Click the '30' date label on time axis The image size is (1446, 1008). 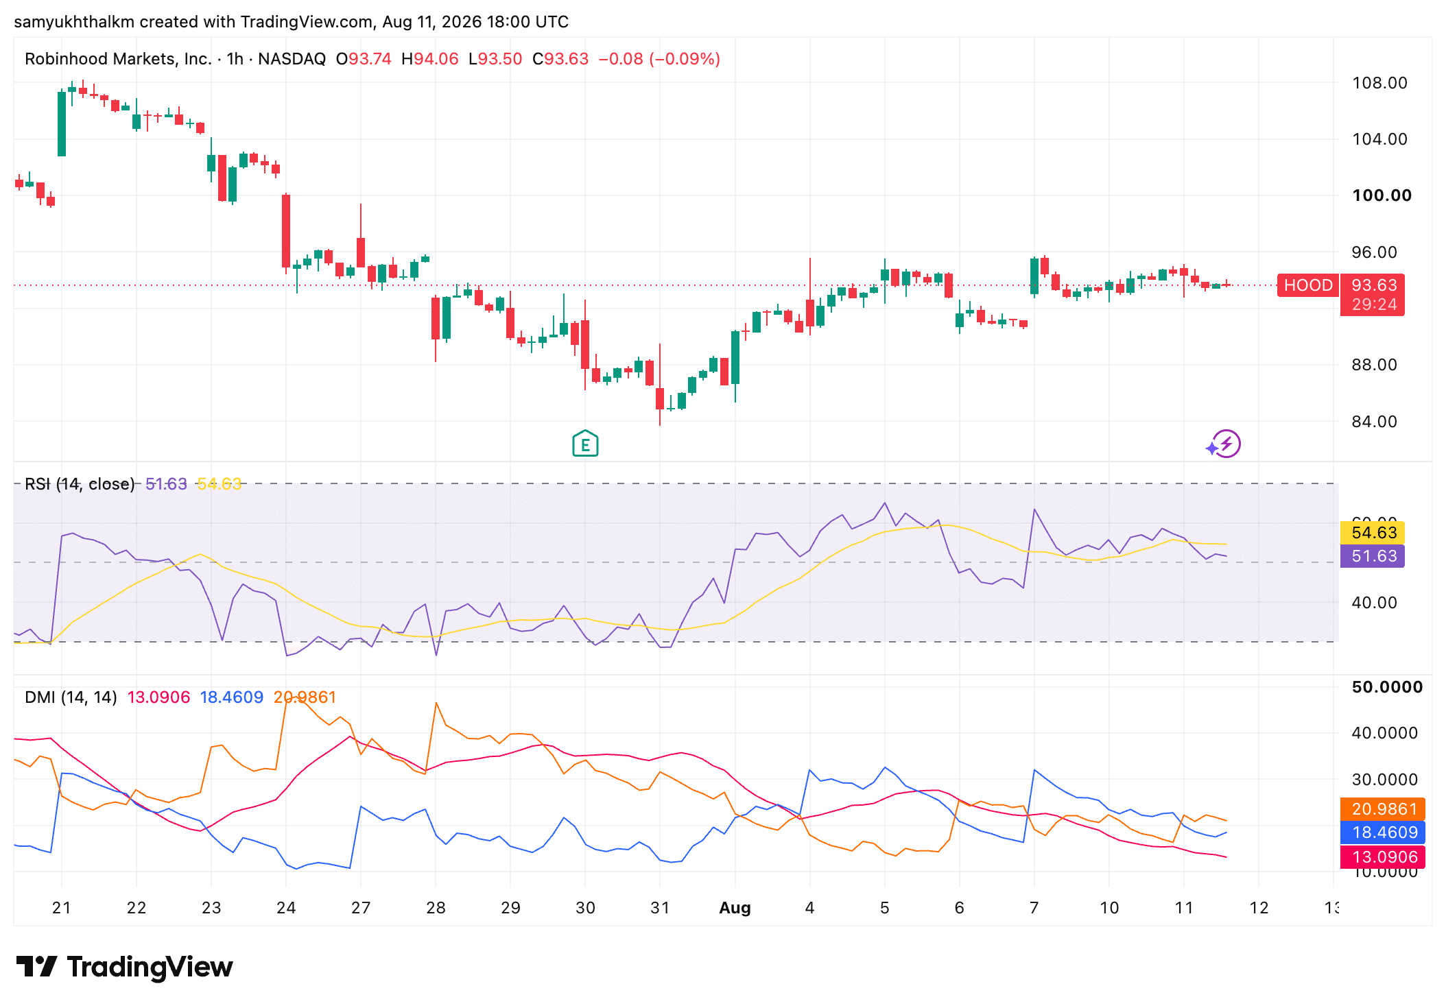pyautogui.click(x=585, y=908)
